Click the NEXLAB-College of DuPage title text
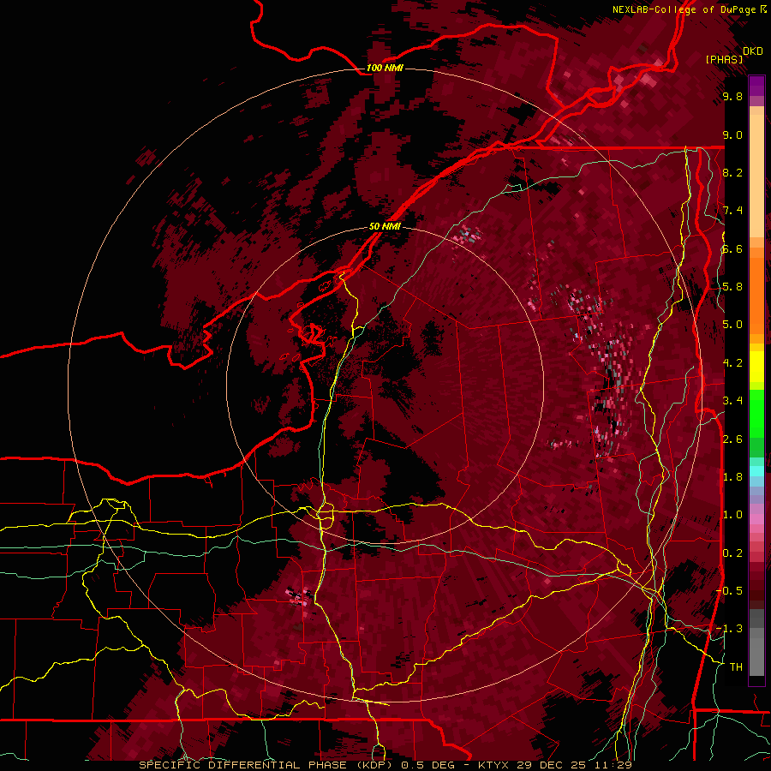The height and width of the screenshot is (771, 771). pyautogui.click(x=689, y=9)
